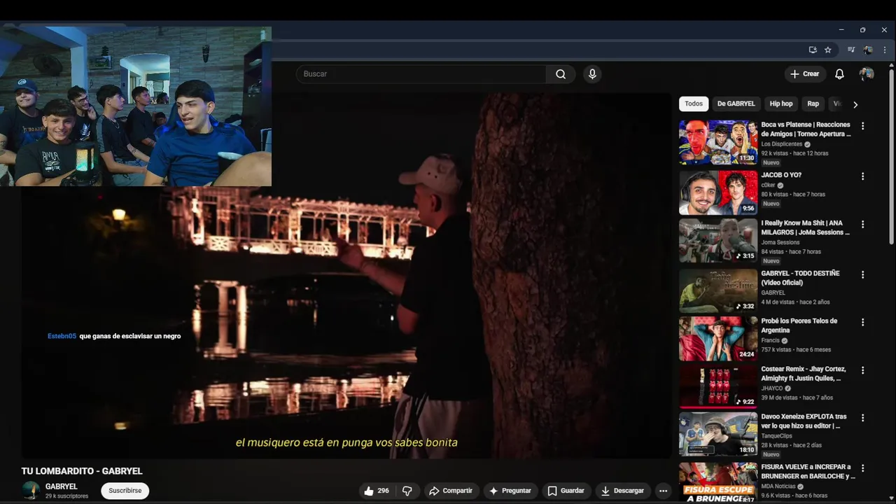Open options for Costear Remix video

coord(862,370)
